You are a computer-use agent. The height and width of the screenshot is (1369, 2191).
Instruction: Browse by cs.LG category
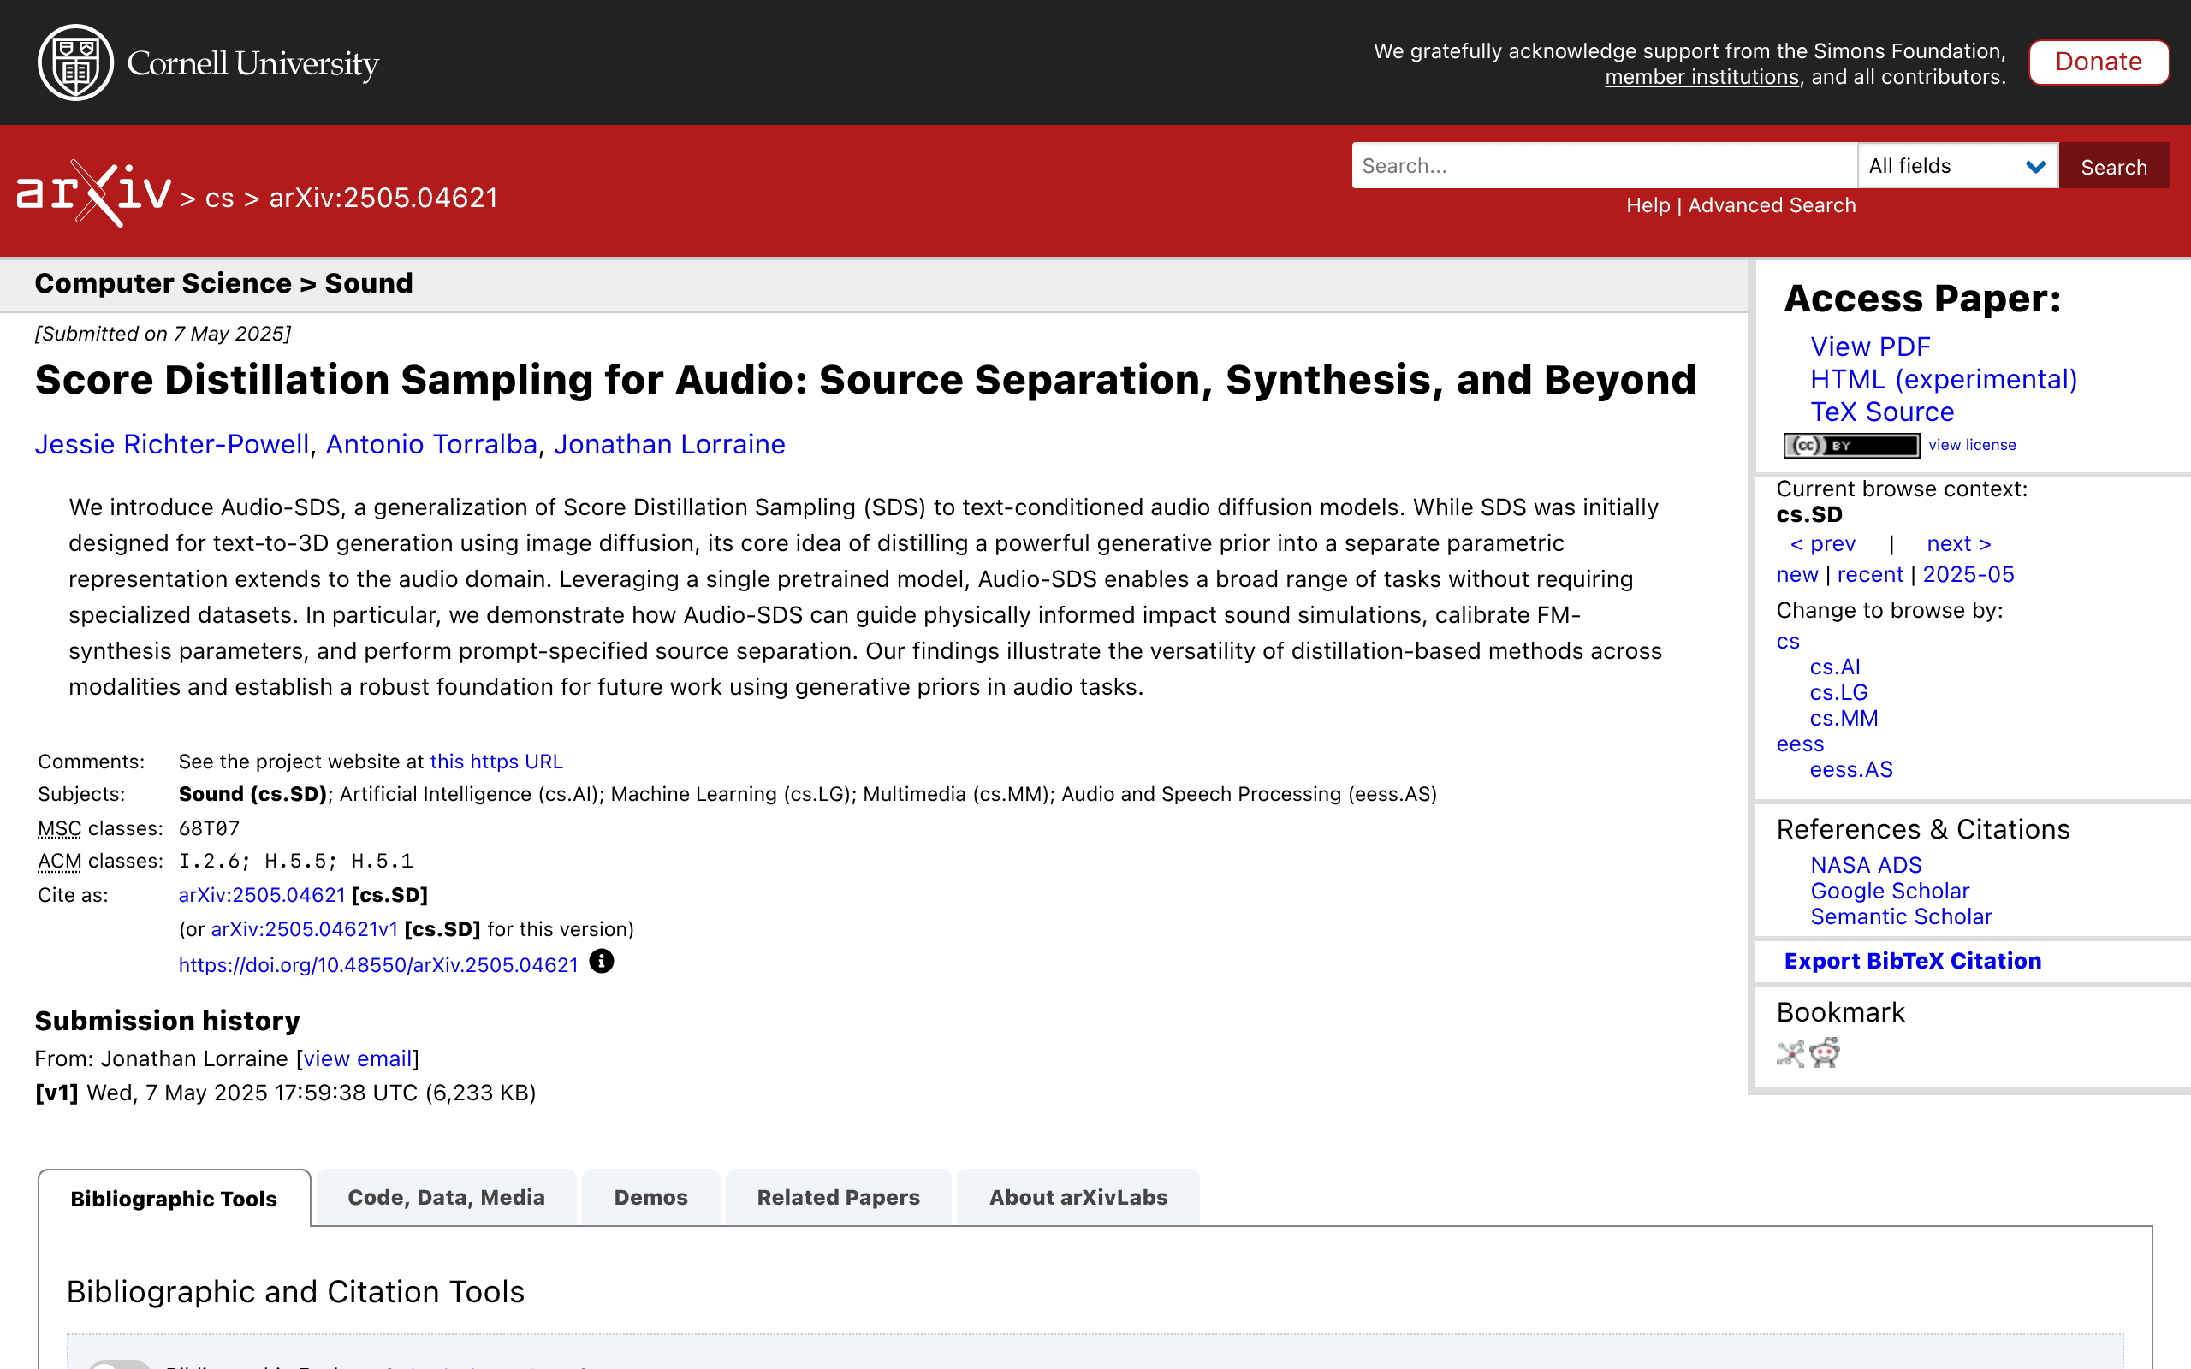[x=1838, y=693]
